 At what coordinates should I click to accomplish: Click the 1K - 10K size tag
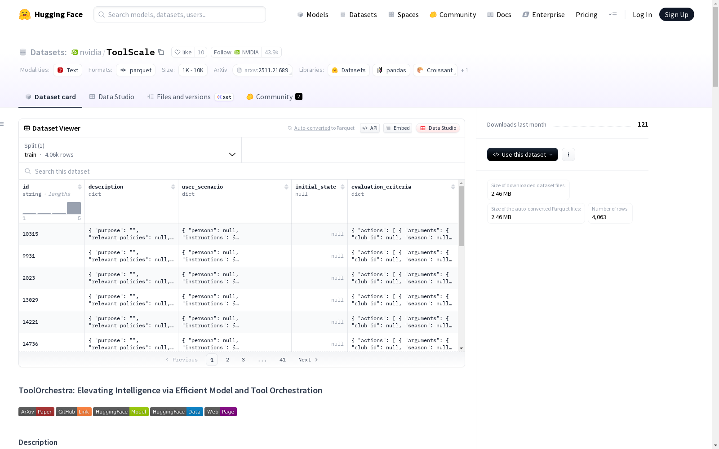click(x=193, y=70)
